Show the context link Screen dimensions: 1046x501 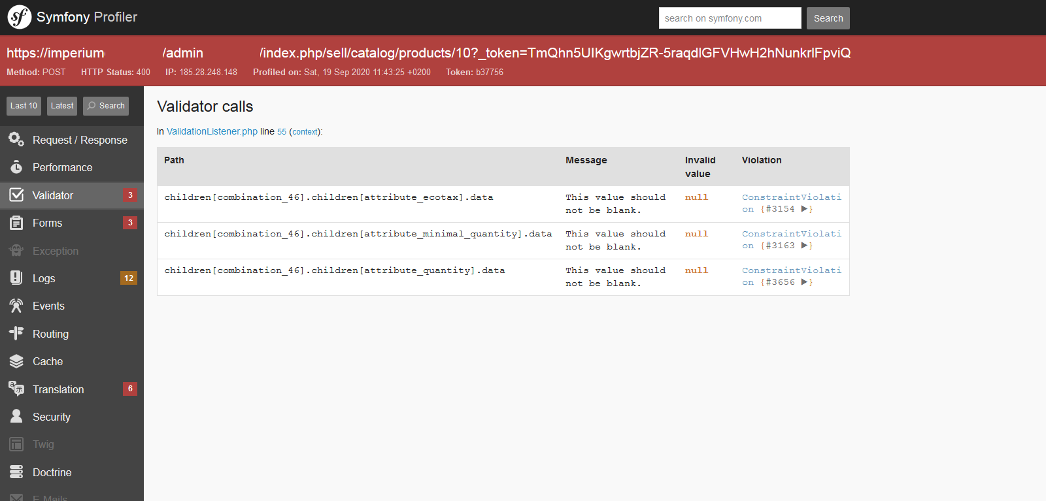tap(305, 132)
